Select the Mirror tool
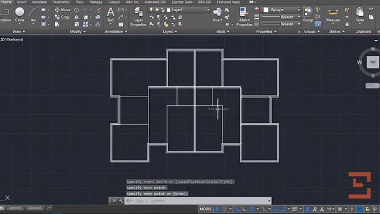This screenshot has height=214, width=380. click(x=77, y=17)
